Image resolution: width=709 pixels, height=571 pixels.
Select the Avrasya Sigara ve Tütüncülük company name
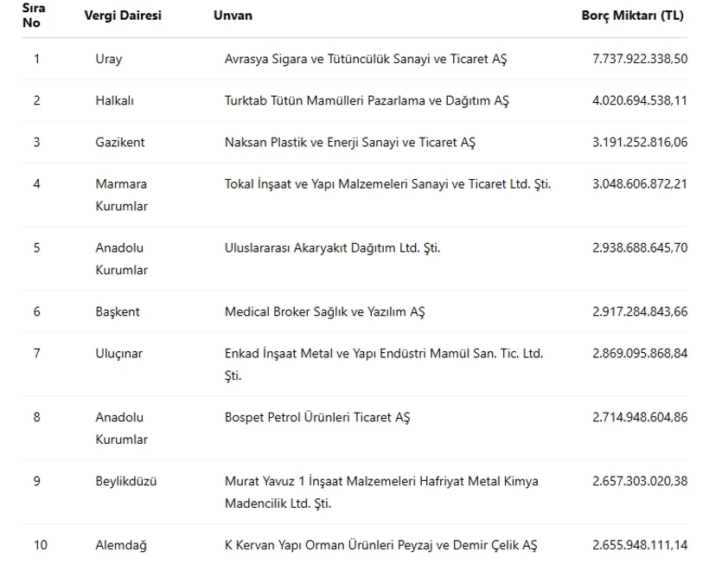[x=366, y=59]
